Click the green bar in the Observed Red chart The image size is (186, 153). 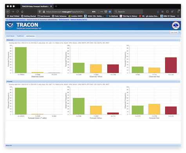tap(137, 70)
